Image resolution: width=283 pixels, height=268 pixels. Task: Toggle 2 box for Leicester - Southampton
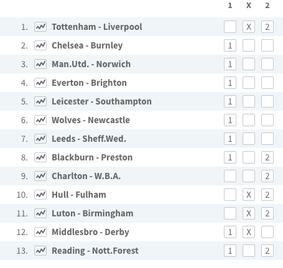[x=267, y=101]
